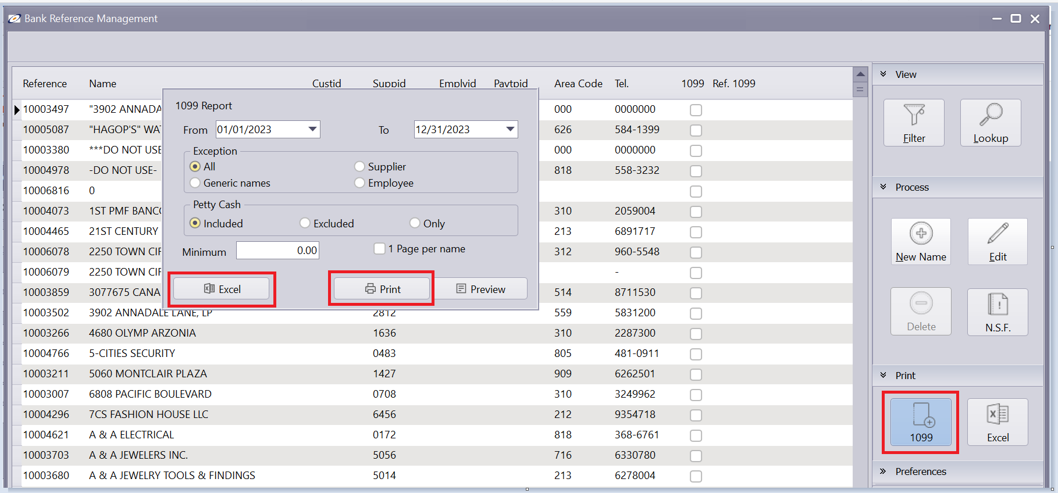This screenshot has width=1058, height=493.
Task: Click the Reference column header
Action: point(45,84)
